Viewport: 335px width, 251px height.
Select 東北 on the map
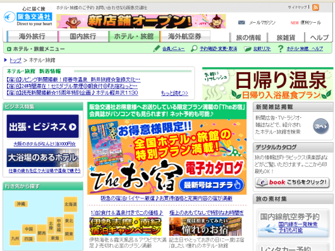69,221
